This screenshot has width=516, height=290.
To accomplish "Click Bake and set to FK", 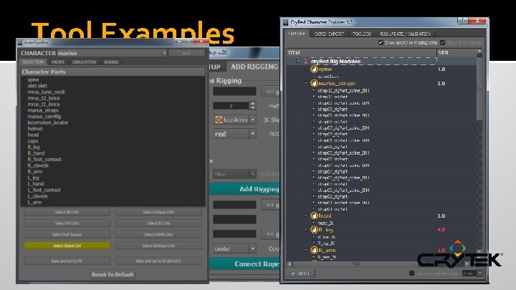I will click(67, 261).
